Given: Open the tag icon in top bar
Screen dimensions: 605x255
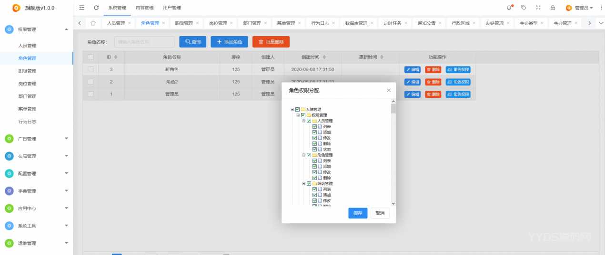Looking at the screenshot, I should [x=524, y=8].
